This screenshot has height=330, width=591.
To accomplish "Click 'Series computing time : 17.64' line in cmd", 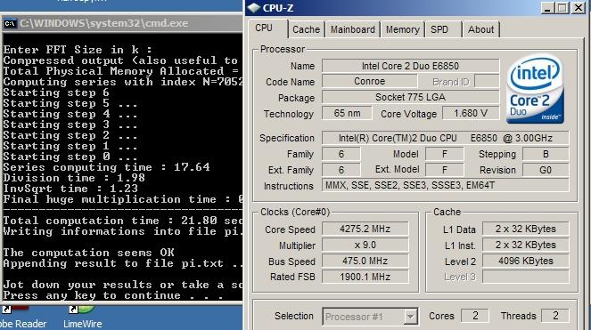I will 106,167.
